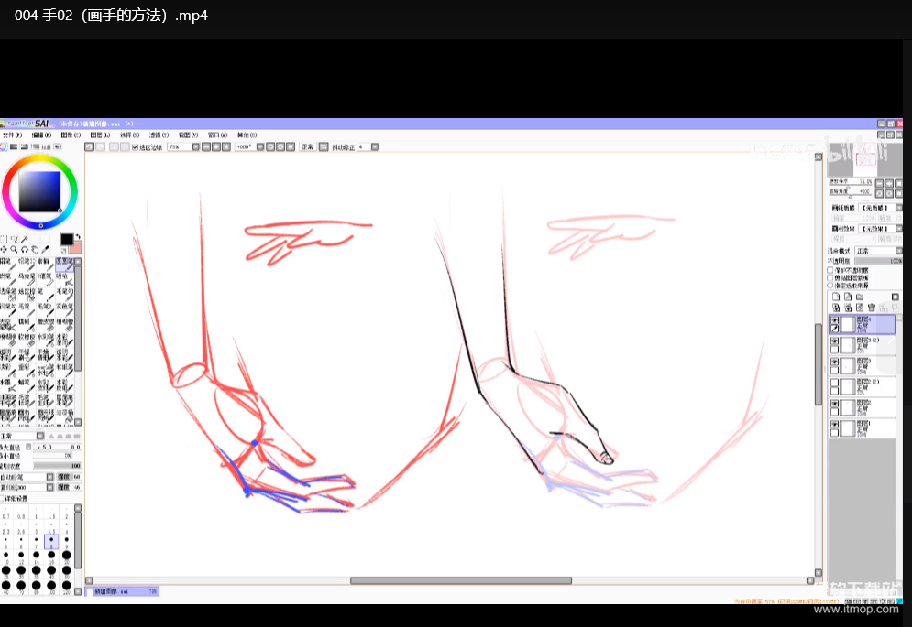This screenshot has width=912, height=627.
Task: Click the 正常 button in top toolbar
Action: tap(307, 146)
